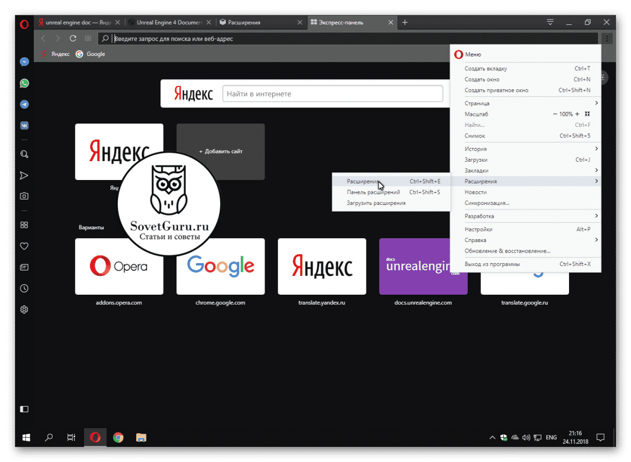Open the Windows Start menu
631x462 pixels.
pos(27,438)
